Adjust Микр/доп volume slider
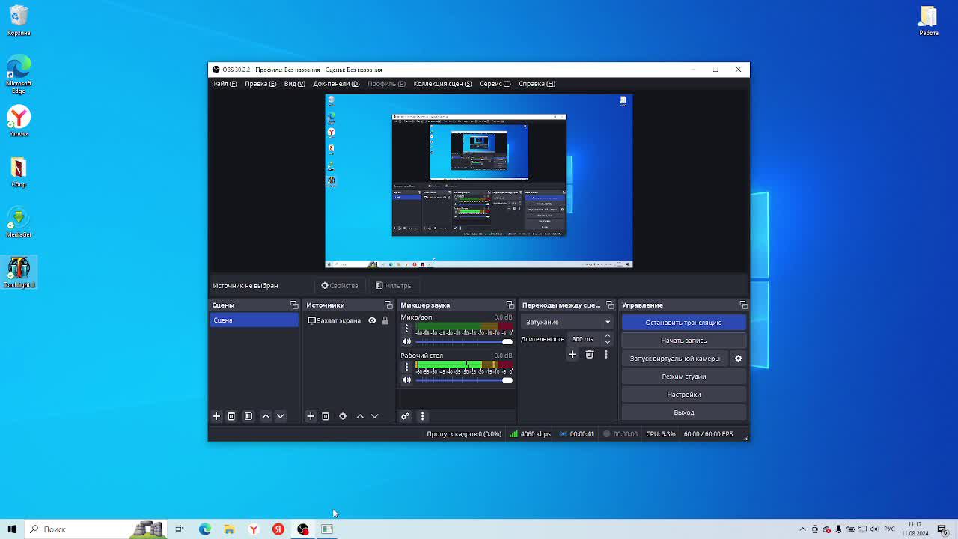This screenshot has width=958, height=539. click(x=464, y=341)
